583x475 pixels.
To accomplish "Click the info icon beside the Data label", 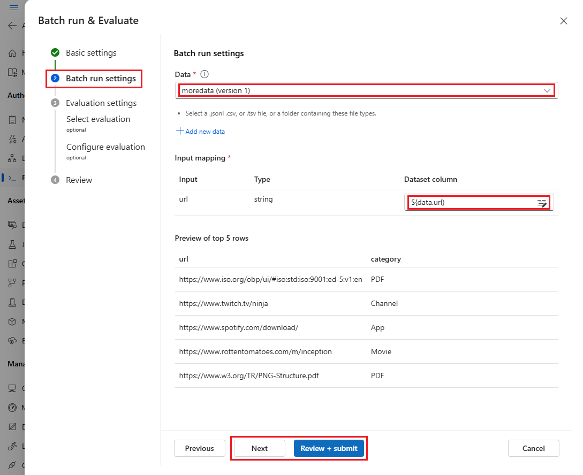I will pos(205,75).
